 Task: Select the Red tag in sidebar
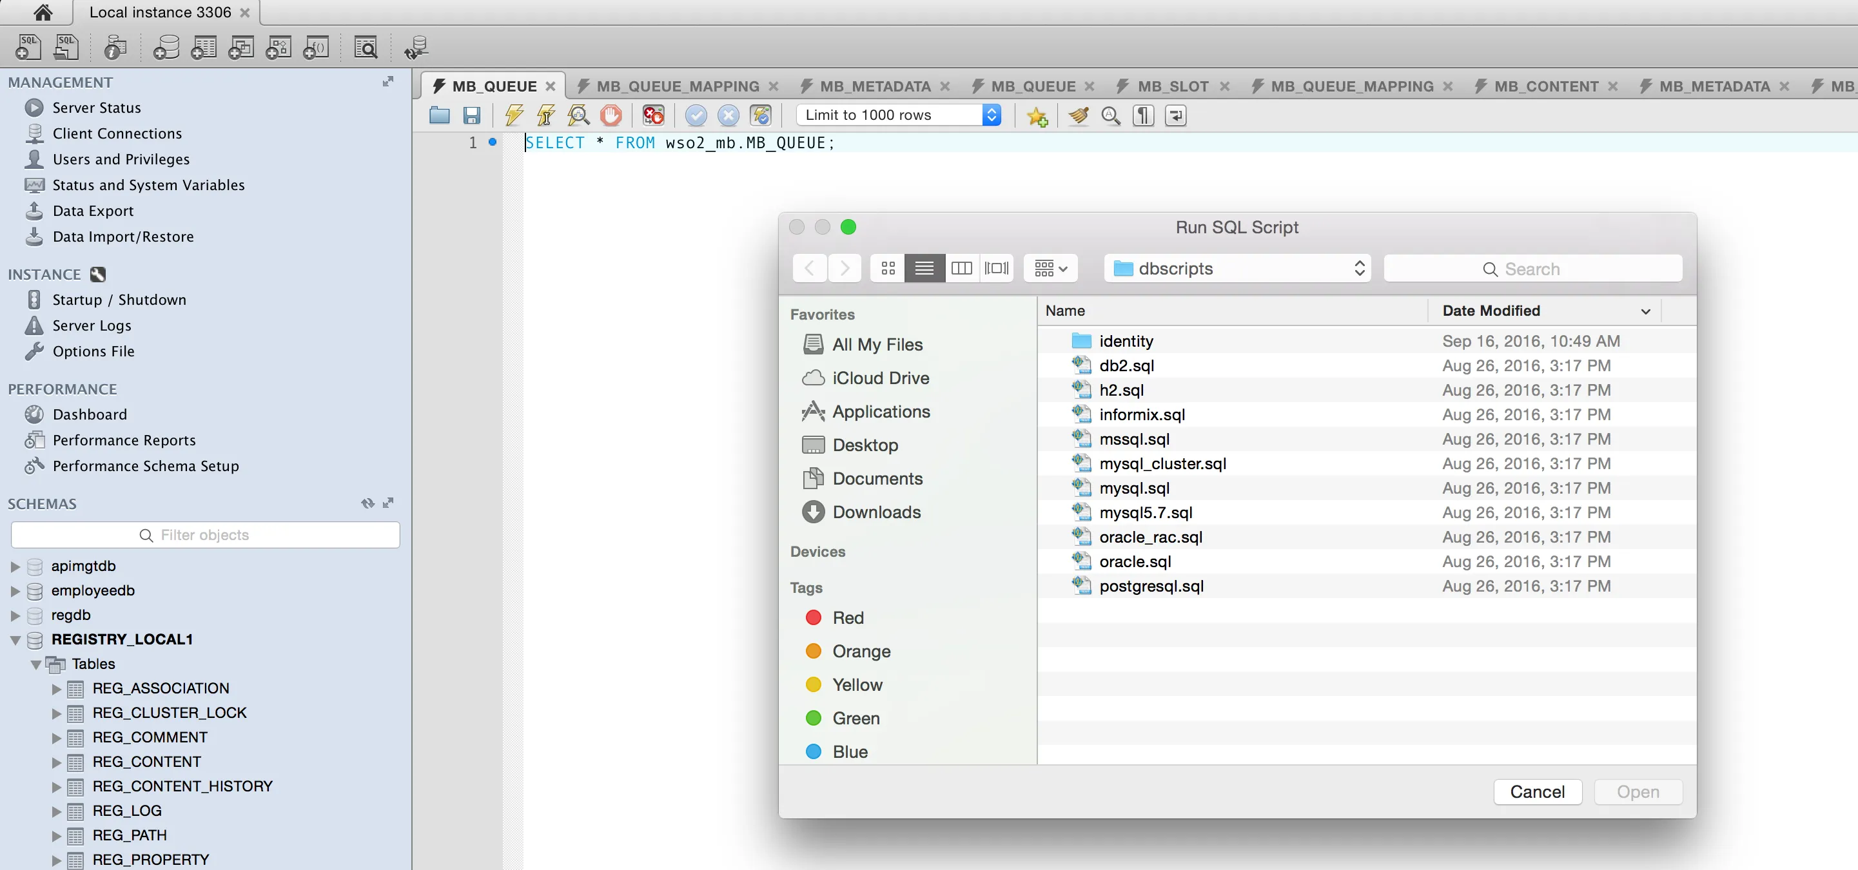coord(848,618)
